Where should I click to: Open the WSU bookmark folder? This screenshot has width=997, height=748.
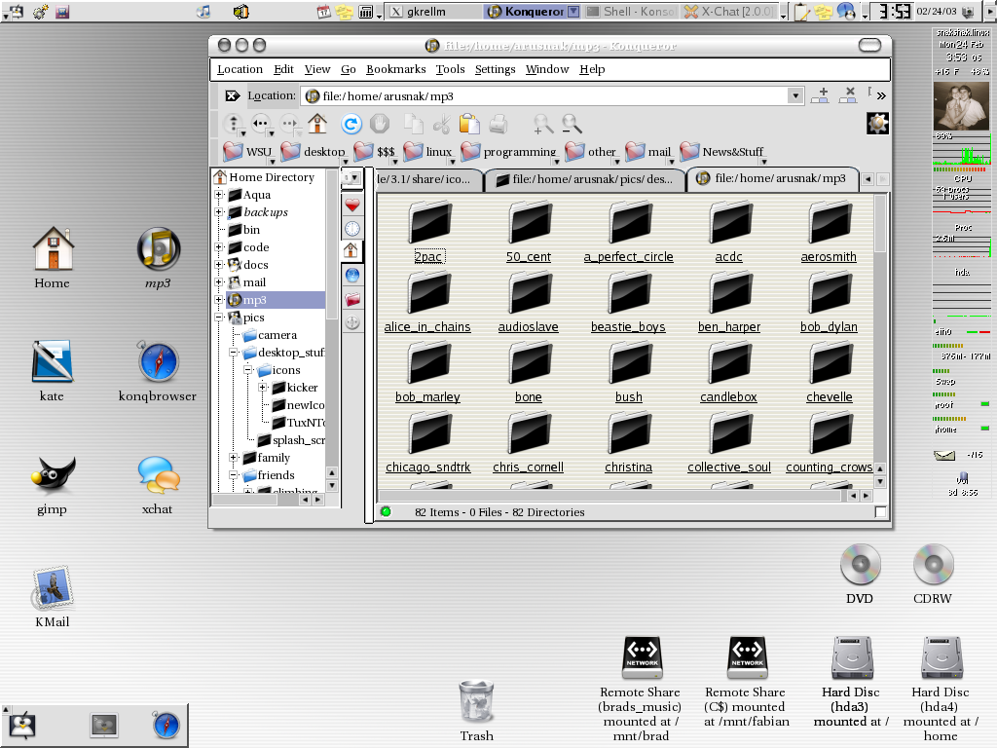[248, 151]
